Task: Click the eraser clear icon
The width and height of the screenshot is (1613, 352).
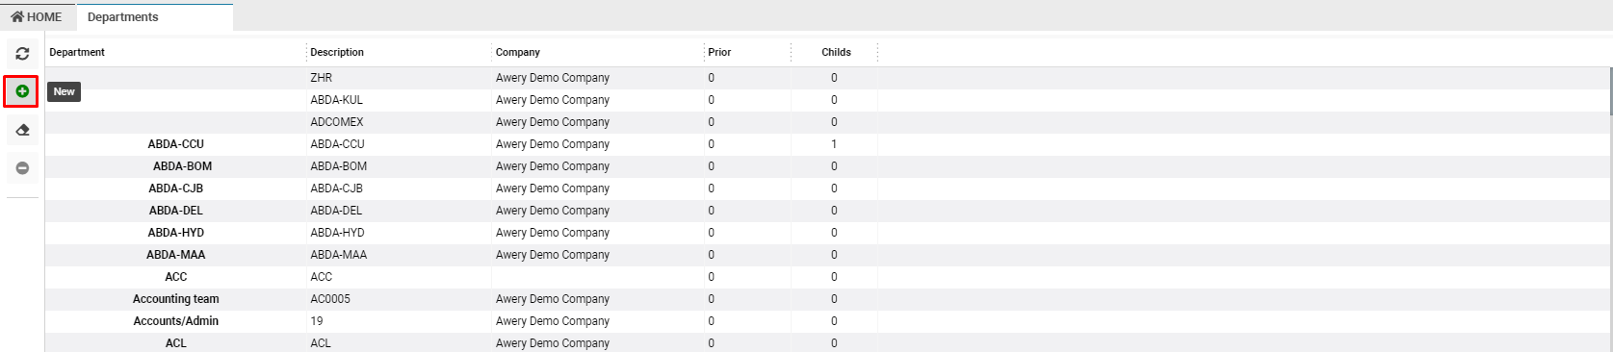Action: coord(22,130)
